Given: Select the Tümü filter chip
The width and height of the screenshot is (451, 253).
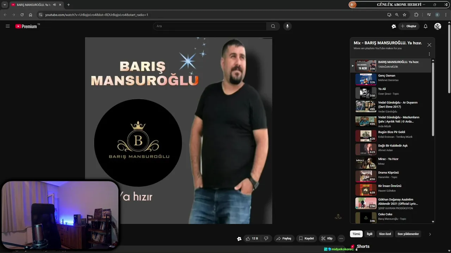Looking at the screenshot, I should click(356, 234).
